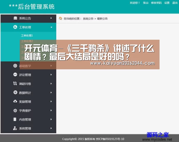
Task: Select submenu item 工单处理1
Action: point(27,36)
